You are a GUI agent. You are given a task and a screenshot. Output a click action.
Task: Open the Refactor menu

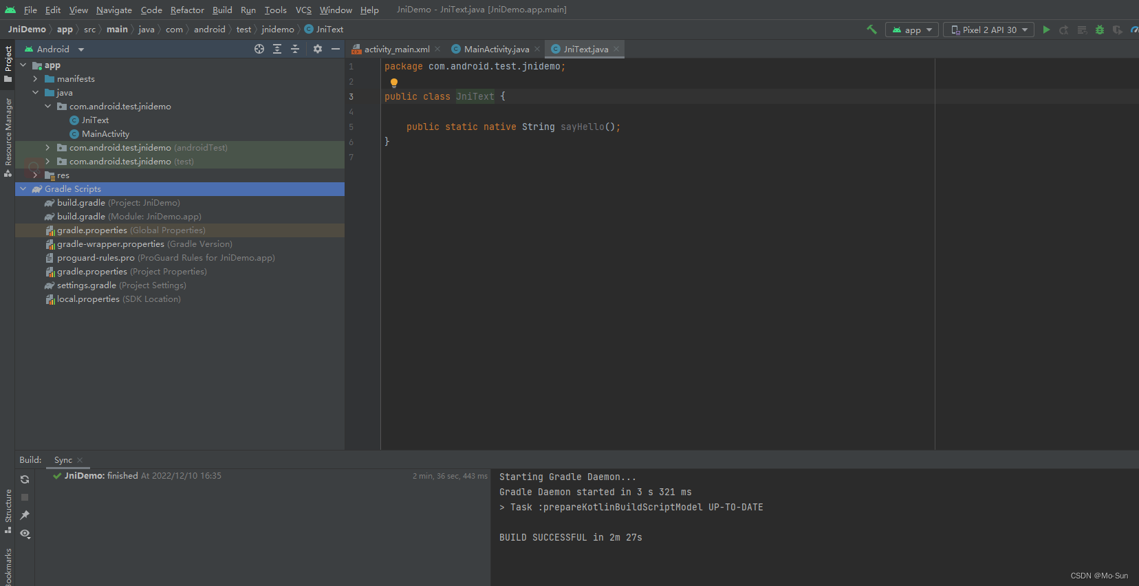pos(187,10)
